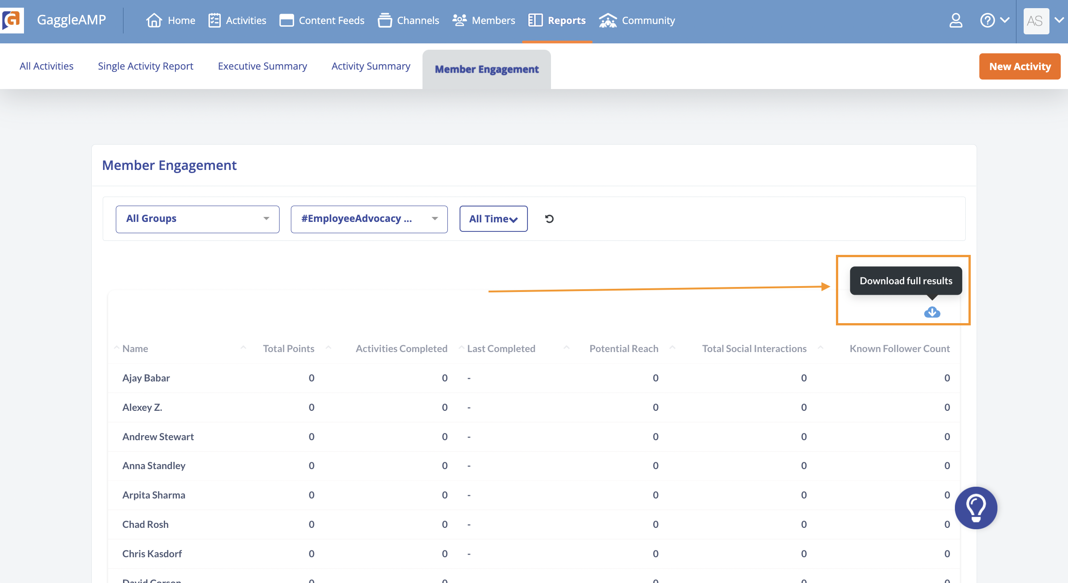The height and width of the screenshot is (583, 1068).
Task: Click sort arrow right of Total Points
Action: click(328, 347)
